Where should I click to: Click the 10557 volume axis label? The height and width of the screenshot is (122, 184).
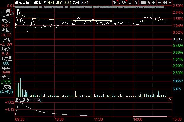pos(178,81)
